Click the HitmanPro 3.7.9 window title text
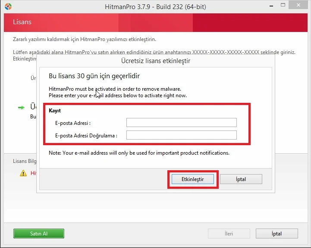 (155, 7)
